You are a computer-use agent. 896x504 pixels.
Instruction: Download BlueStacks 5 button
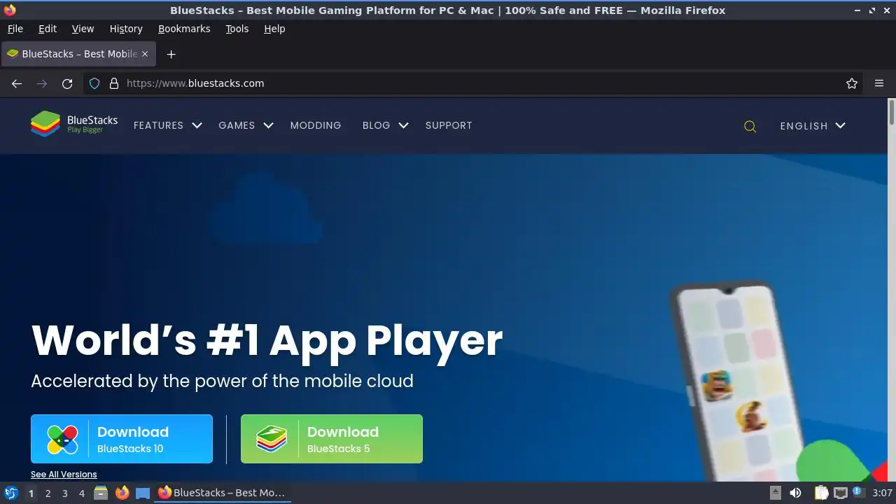pyautogui.click(x=332, y=439)
